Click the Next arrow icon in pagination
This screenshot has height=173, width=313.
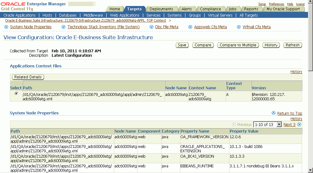click(299, 124)
